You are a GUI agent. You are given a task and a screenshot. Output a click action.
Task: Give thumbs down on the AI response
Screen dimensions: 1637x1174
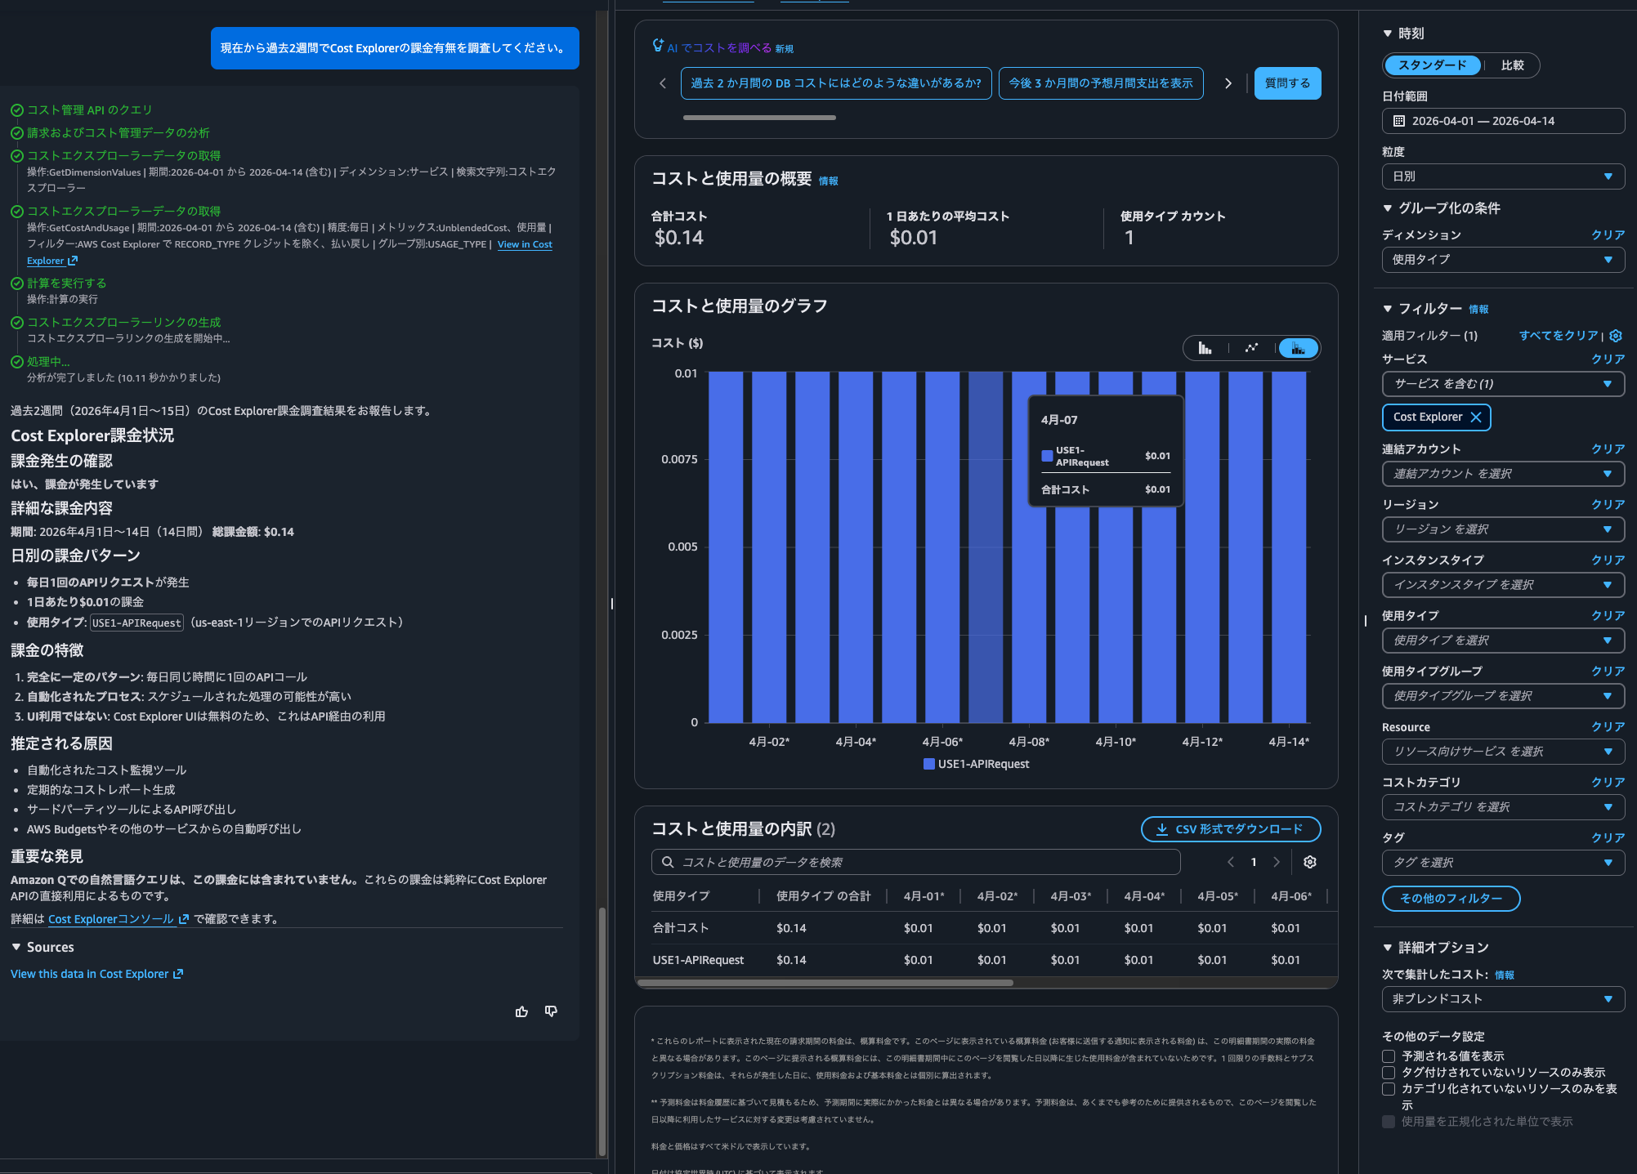tap(550, 1011)
